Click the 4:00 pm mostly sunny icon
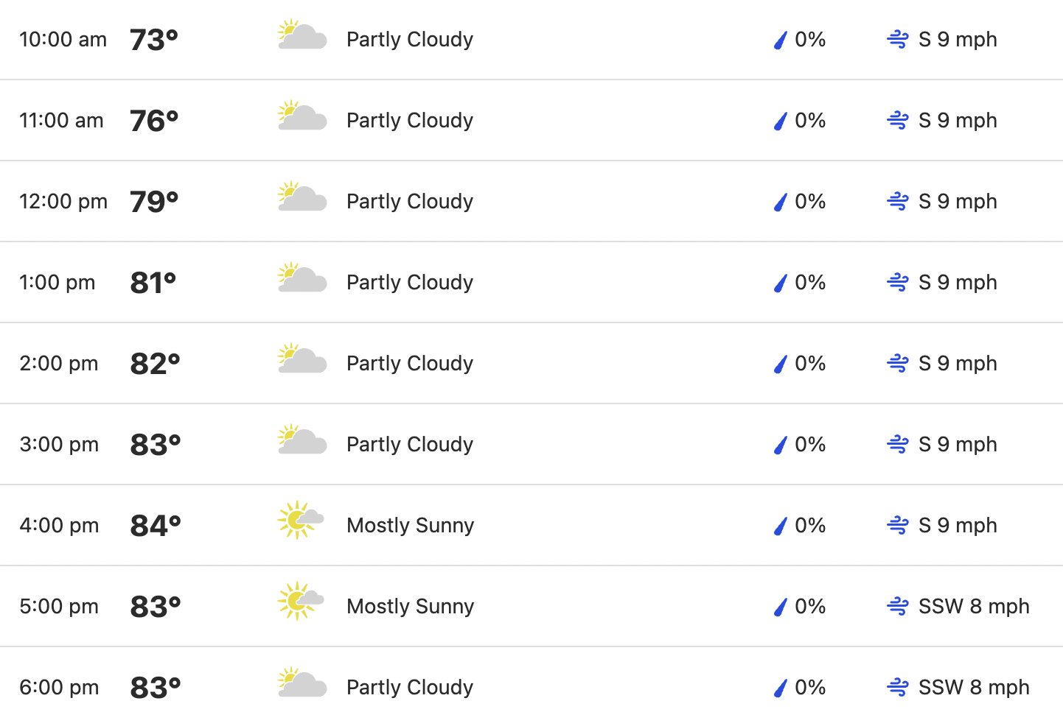The height and width of the screenshot is (726, 1063). pos(301,520)
